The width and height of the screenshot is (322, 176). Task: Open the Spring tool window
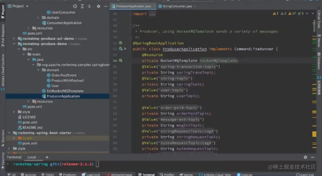tap(186, 175)
